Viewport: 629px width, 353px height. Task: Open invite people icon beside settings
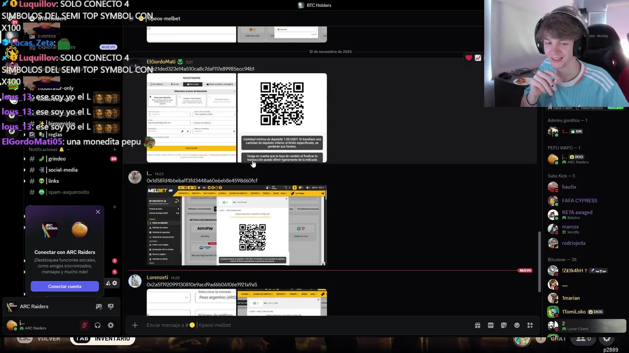(x=108, y=283)
